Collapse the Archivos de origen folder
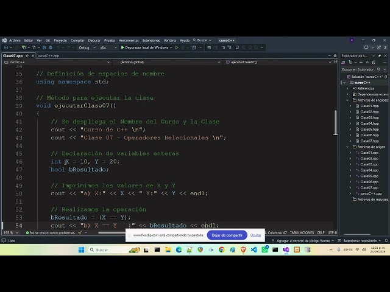Image resolution: width=390 pixels, height=292 pixels. point(347,147)
